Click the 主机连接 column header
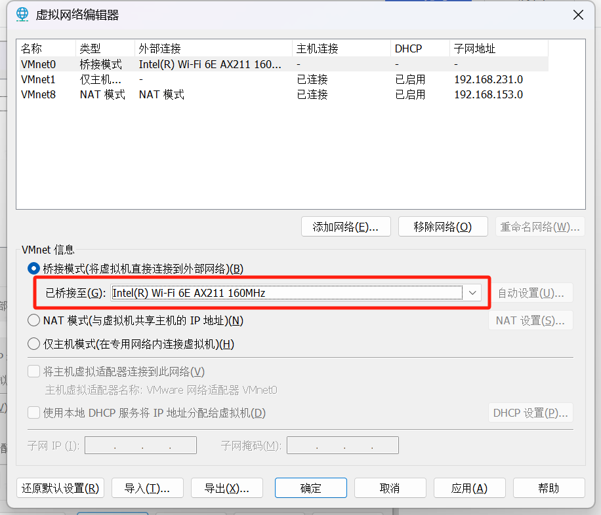The width and height of the screenshot is (601, 515). 342,48
